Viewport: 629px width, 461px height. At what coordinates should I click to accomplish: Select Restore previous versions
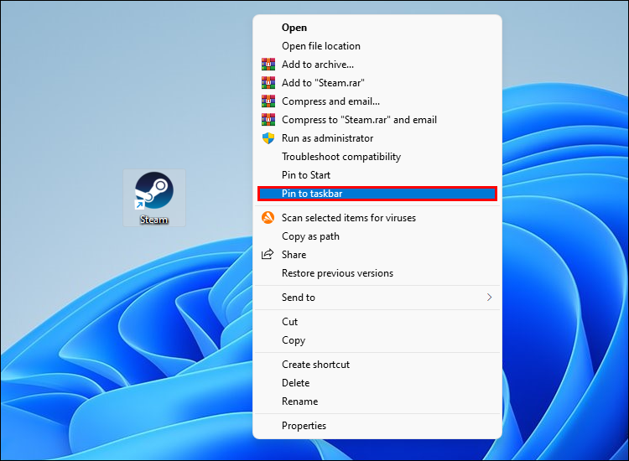point(377,273)
